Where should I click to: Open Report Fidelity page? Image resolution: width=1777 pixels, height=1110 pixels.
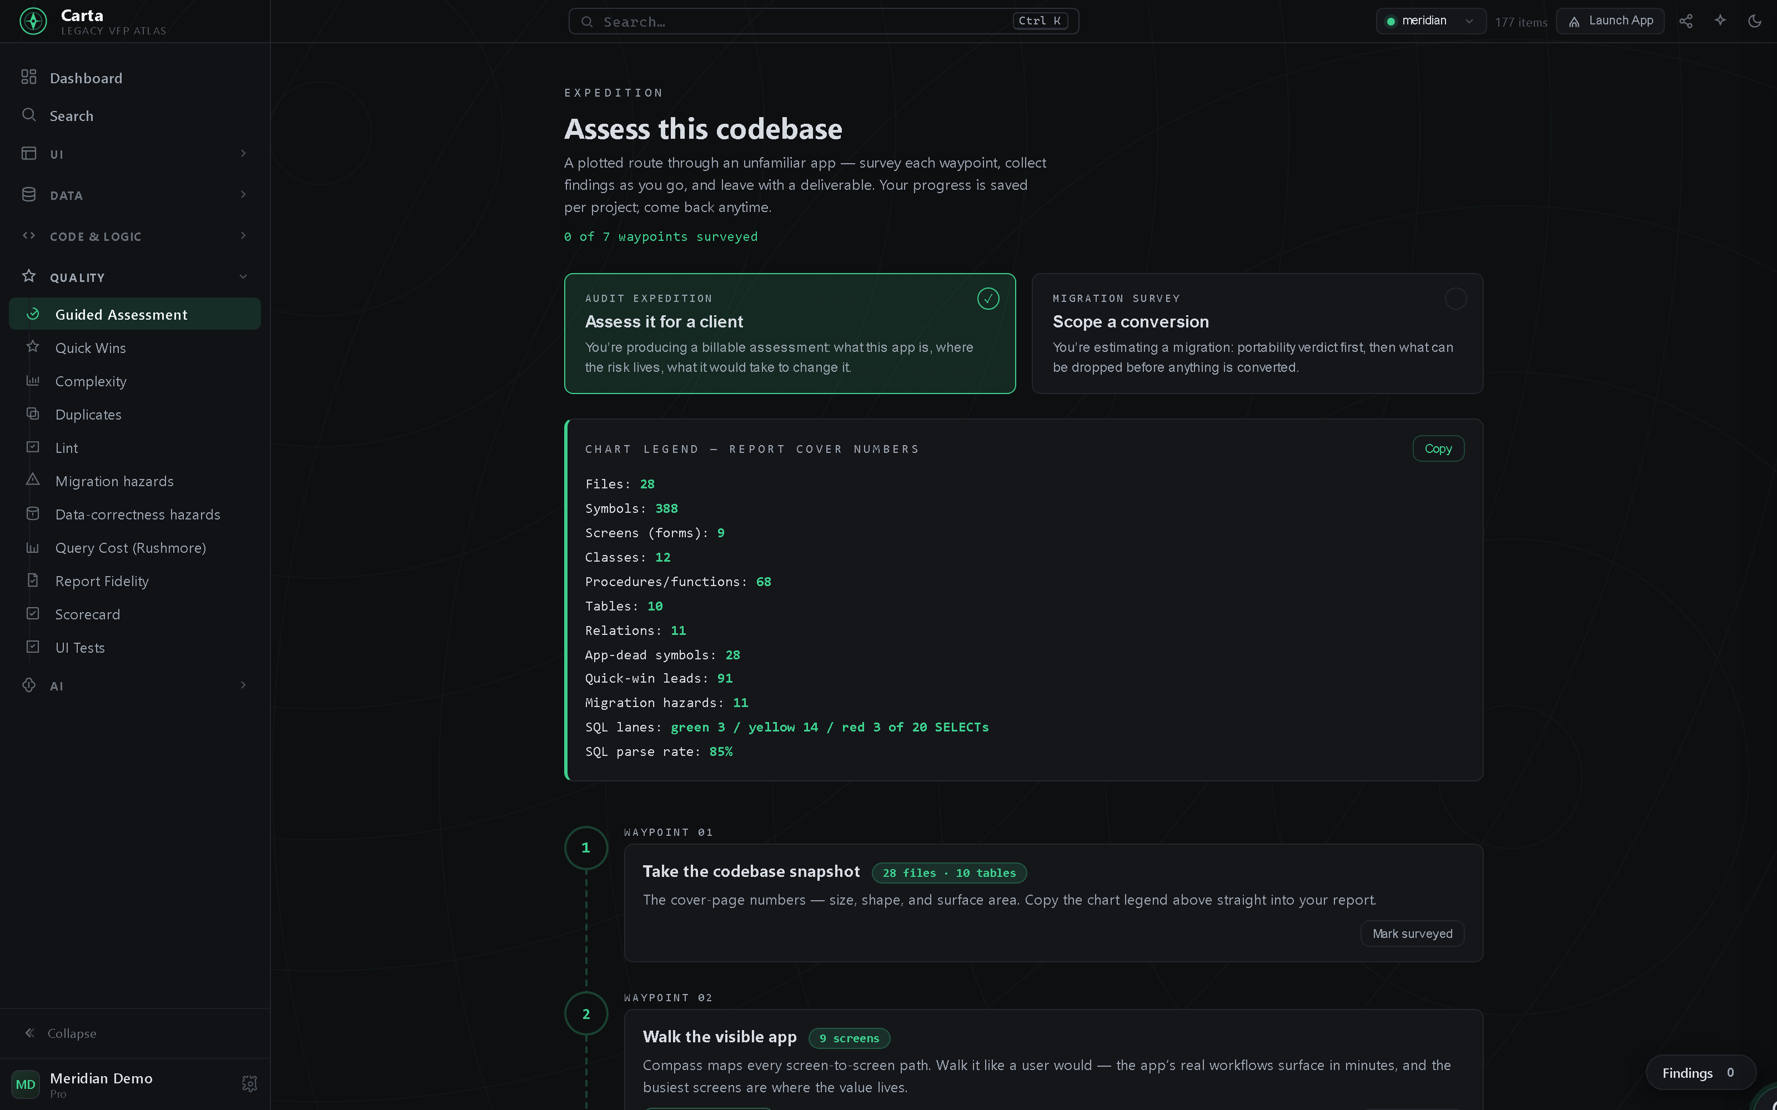(135, 581)
